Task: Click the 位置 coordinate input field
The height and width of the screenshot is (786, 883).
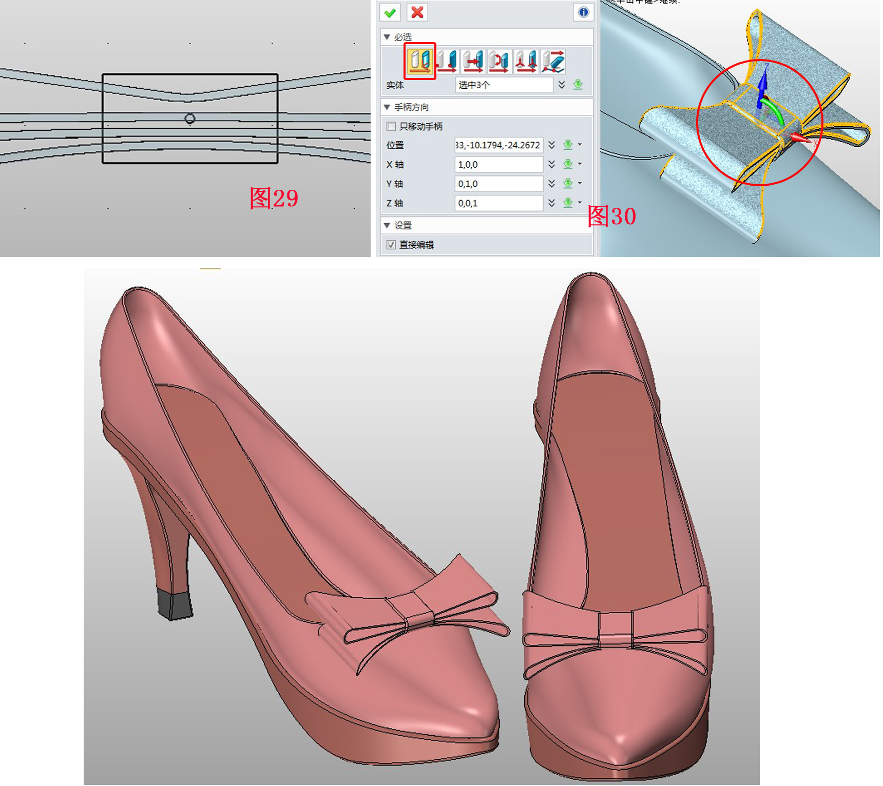Action: pos(499,145)
